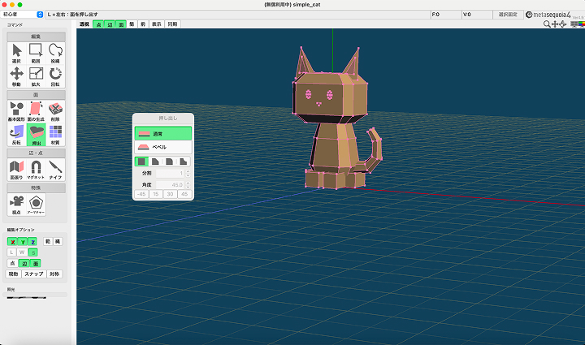Select first flat extrude profile shape
The height and width of the screenshot is (345, 585).
click(141, 162)
